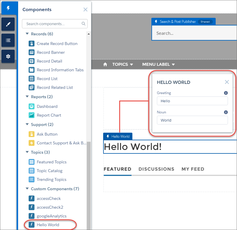The width and height of the screenshot is (237, 230).
Task: Click the Search components input field
Action: [x=53, y=24]
